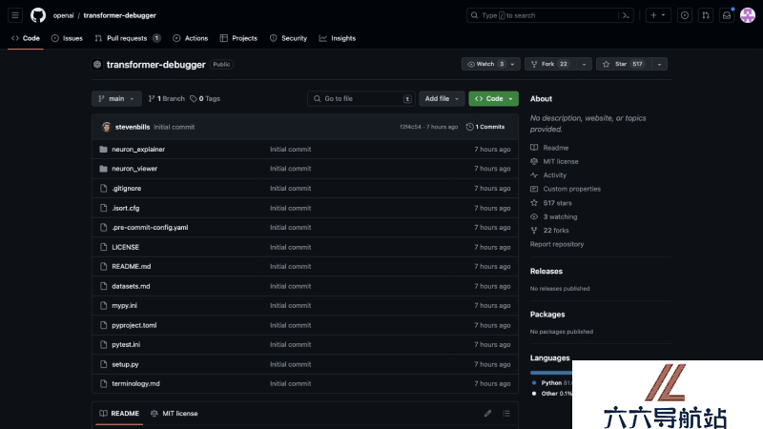The width and height of the screenshot is (763, 429).
Task: Open the LICENSE file
Action: pos(126,247)
